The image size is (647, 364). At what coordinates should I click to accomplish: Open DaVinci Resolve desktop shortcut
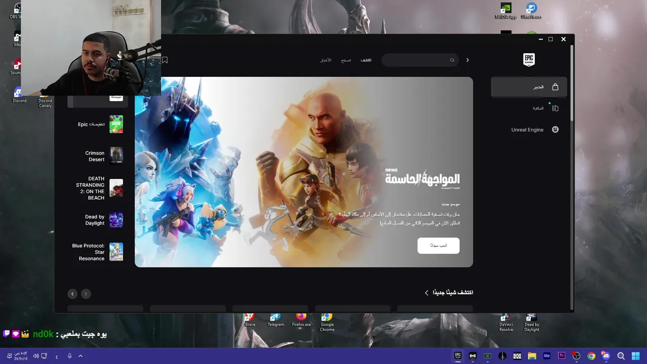[x=506, y=323]
